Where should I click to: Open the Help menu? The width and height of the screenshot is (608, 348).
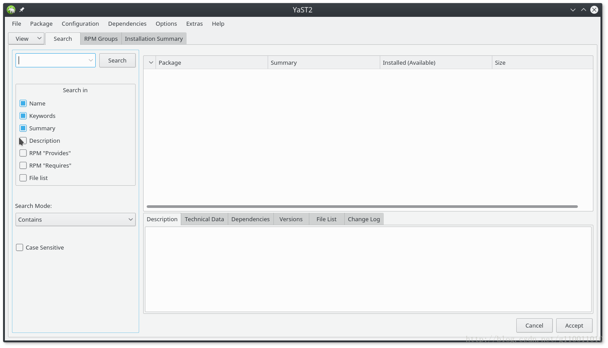point(218,23)
